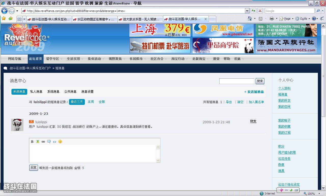Open the Outils (Tools) menu

click(x=303, y=19)
